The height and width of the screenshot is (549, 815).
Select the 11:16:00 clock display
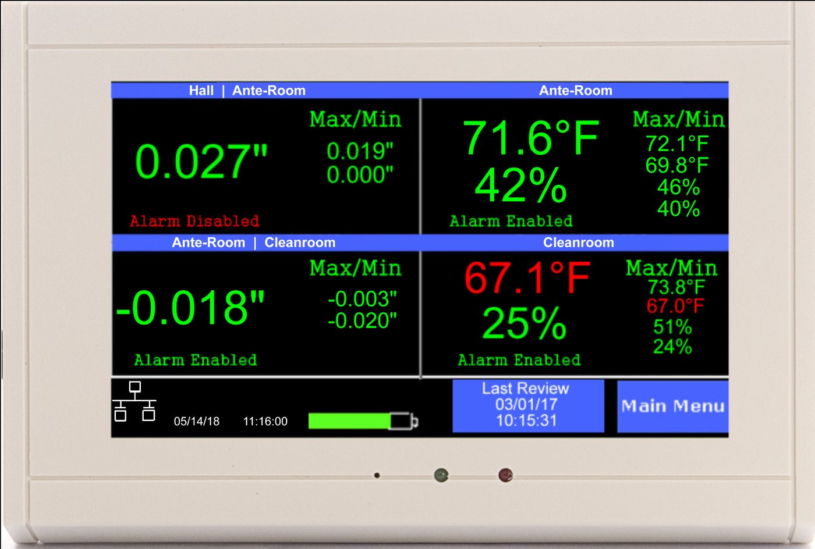[x=265, y=422]
